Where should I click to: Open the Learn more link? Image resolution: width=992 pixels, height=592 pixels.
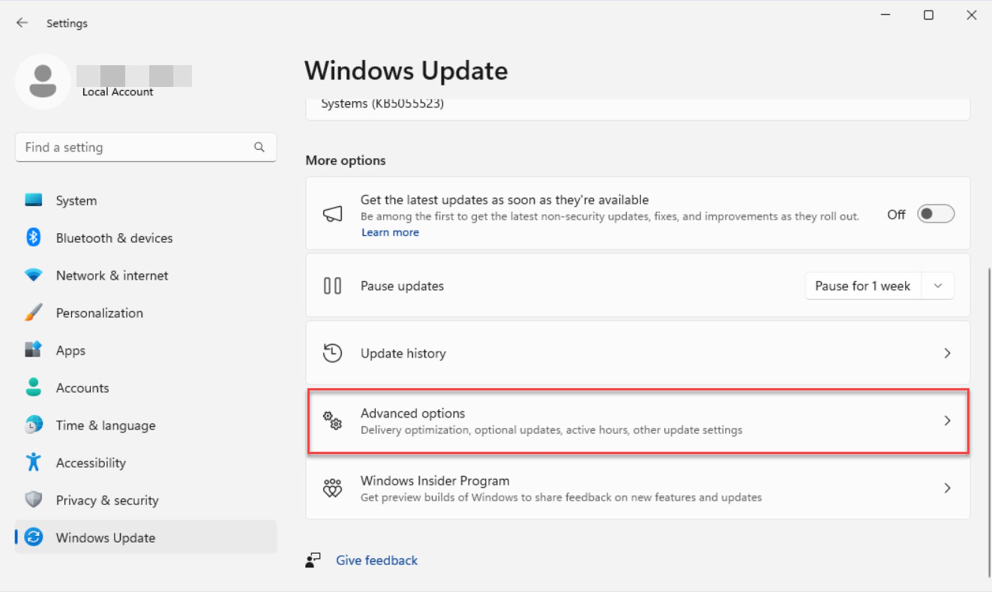[390, 232]
